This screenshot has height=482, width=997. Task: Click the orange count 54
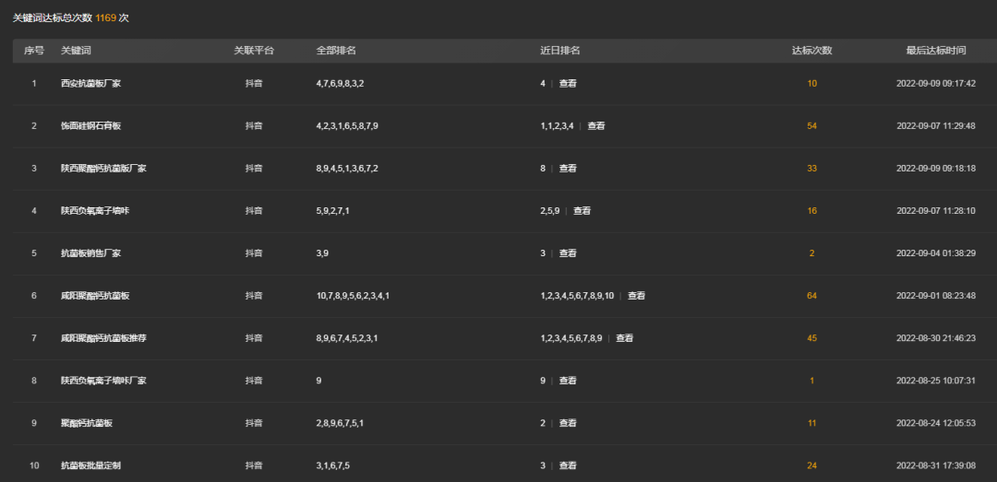coord(811,126)
